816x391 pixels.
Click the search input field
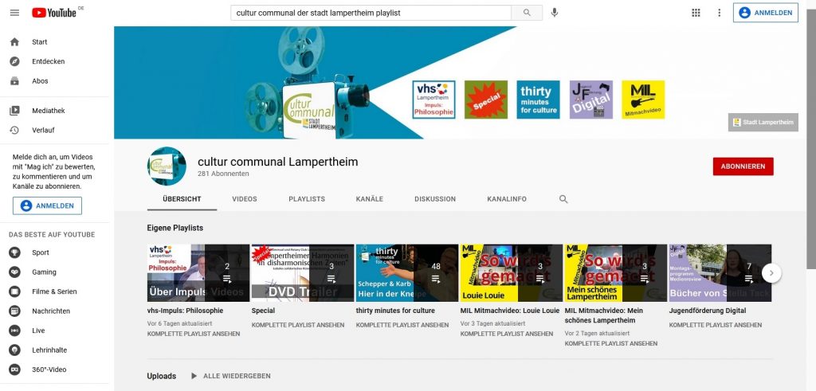click(371, 13)
